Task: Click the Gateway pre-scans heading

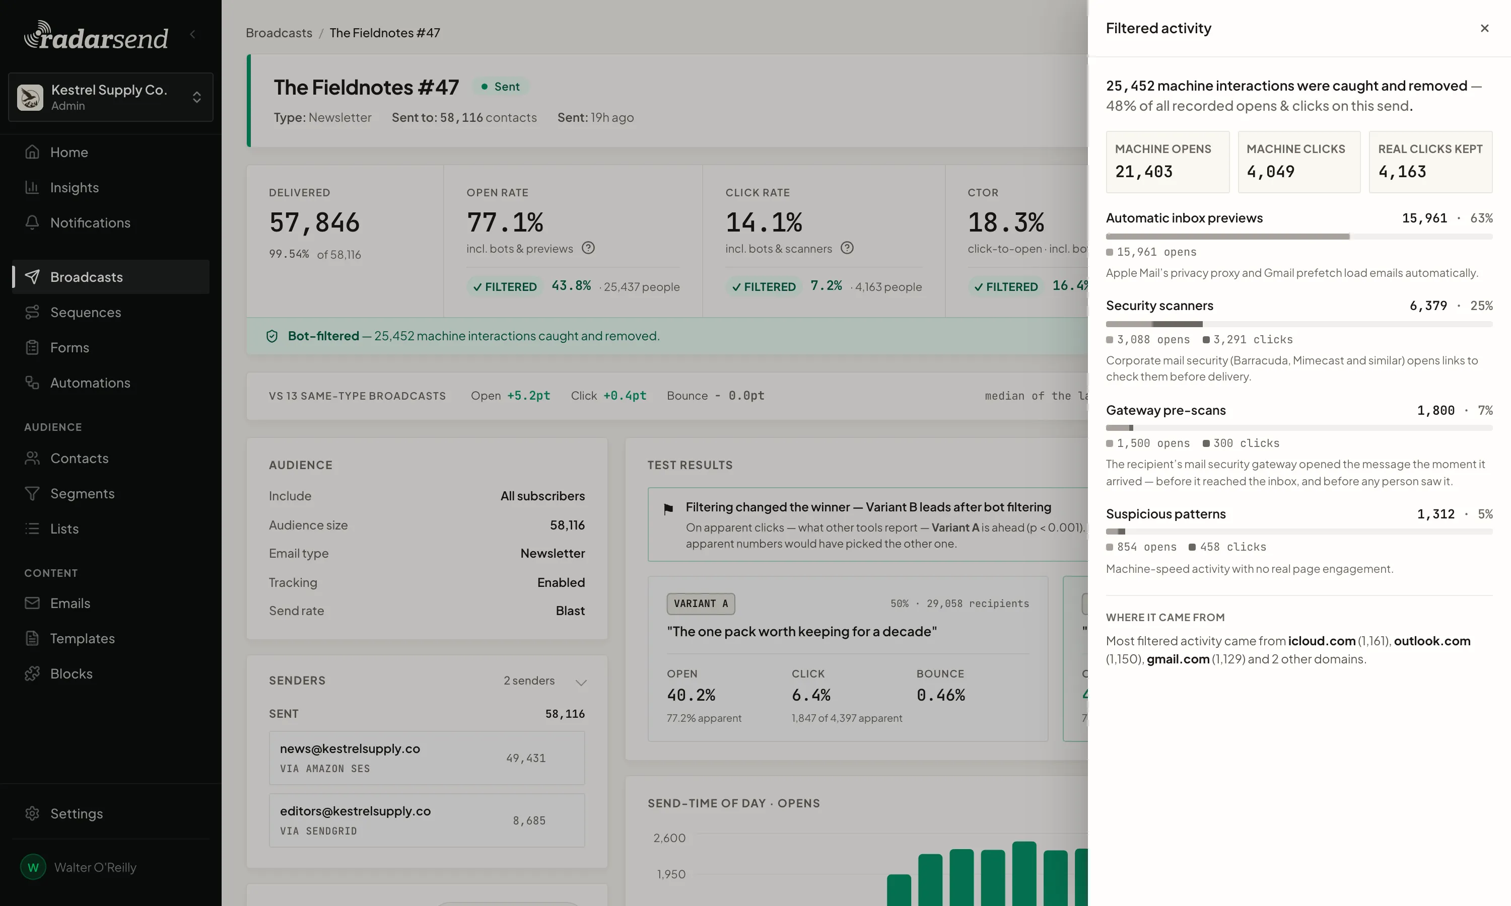Action: pyautogui.click(x=1166, y=410)
